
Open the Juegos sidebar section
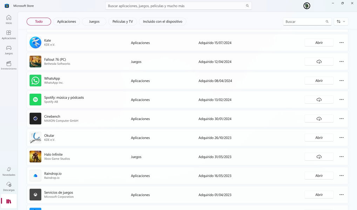pyautogui.click(x=9, y=50)
